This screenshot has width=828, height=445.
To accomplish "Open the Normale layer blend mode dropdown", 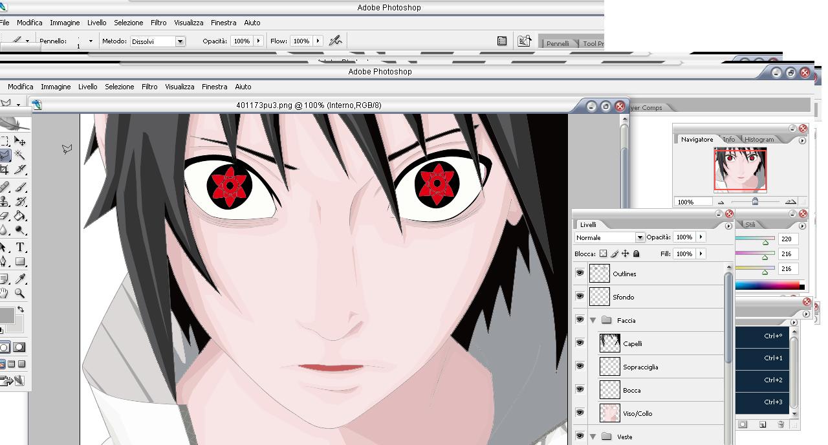I will (x=639, y=237).
